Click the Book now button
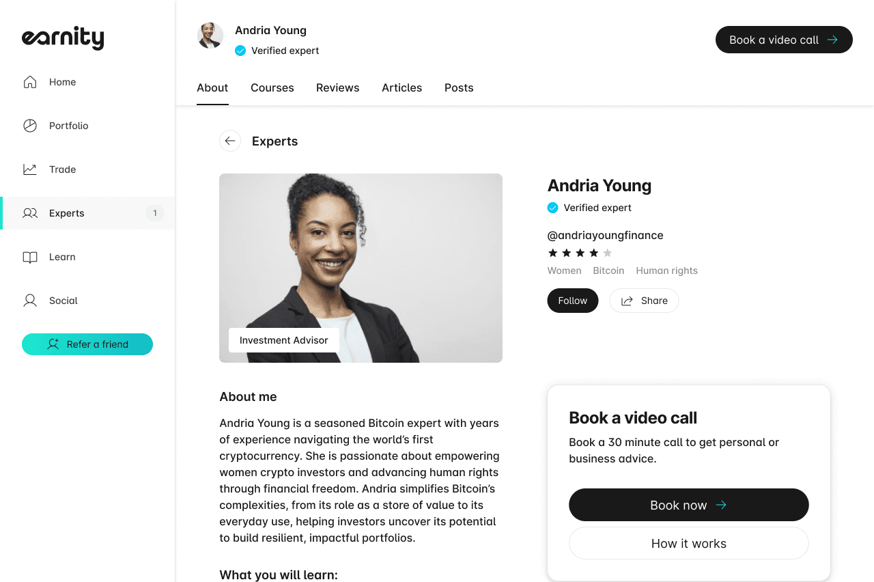Viewport: 874px width, 582px height. point(689,505)
